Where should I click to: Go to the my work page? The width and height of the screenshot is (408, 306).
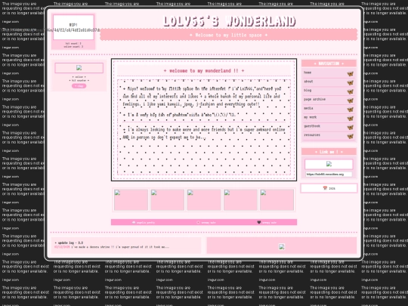click(x=311, y=117)
